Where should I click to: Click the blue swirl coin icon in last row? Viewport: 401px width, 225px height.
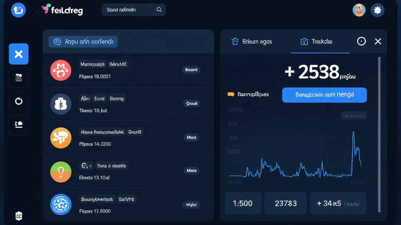(61, 205)
